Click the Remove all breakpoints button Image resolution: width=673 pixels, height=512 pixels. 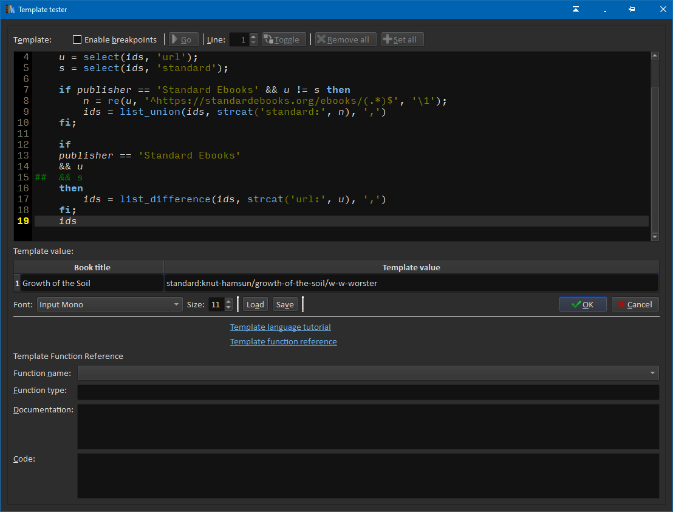346,39
